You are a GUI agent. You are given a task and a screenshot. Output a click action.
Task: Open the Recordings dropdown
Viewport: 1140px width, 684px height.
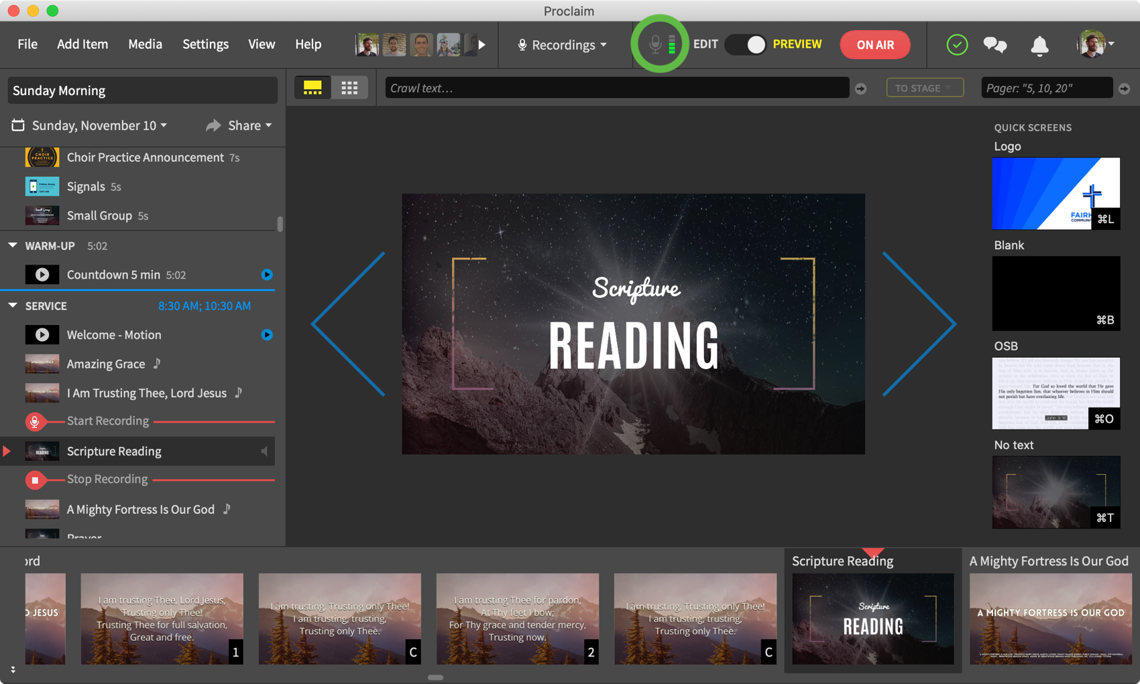[x=562, y=45]
